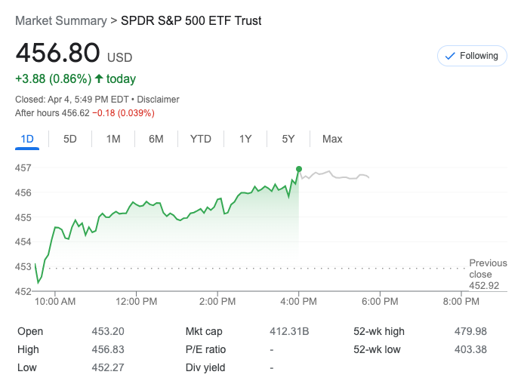This screenshot has width=524, height=384.
Task: Click the checkmark icon in Following
Action: [x=450, y=56]
